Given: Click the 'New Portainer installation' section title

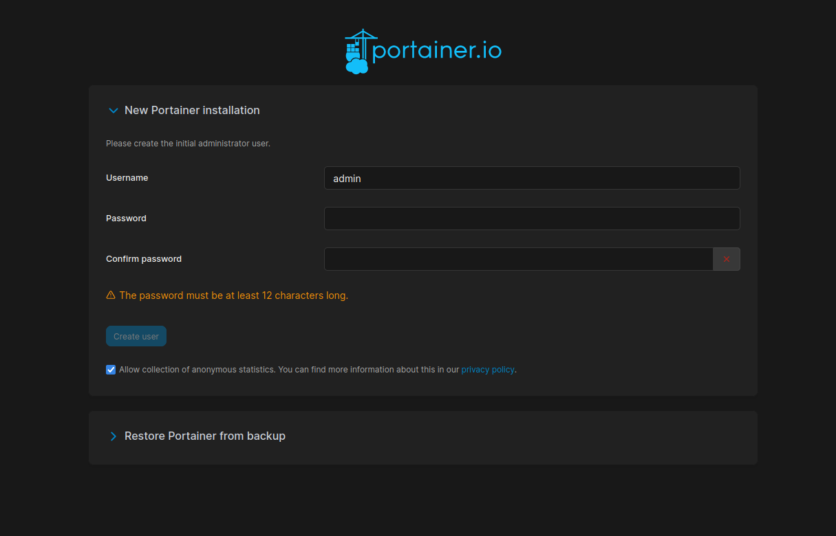Looking at the screenshot, I should pyautogui.click(x=192, y=111).
